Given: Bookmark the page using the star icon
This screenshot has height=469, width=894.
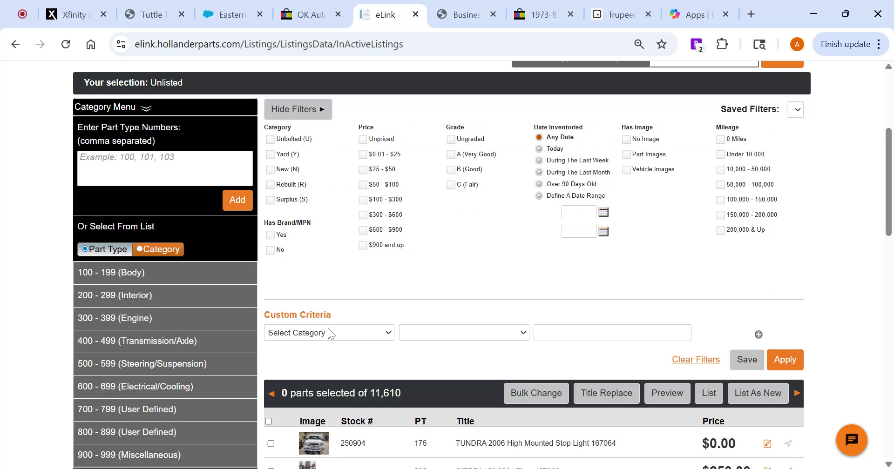Looking at the screenshot, I should [661, 44].
